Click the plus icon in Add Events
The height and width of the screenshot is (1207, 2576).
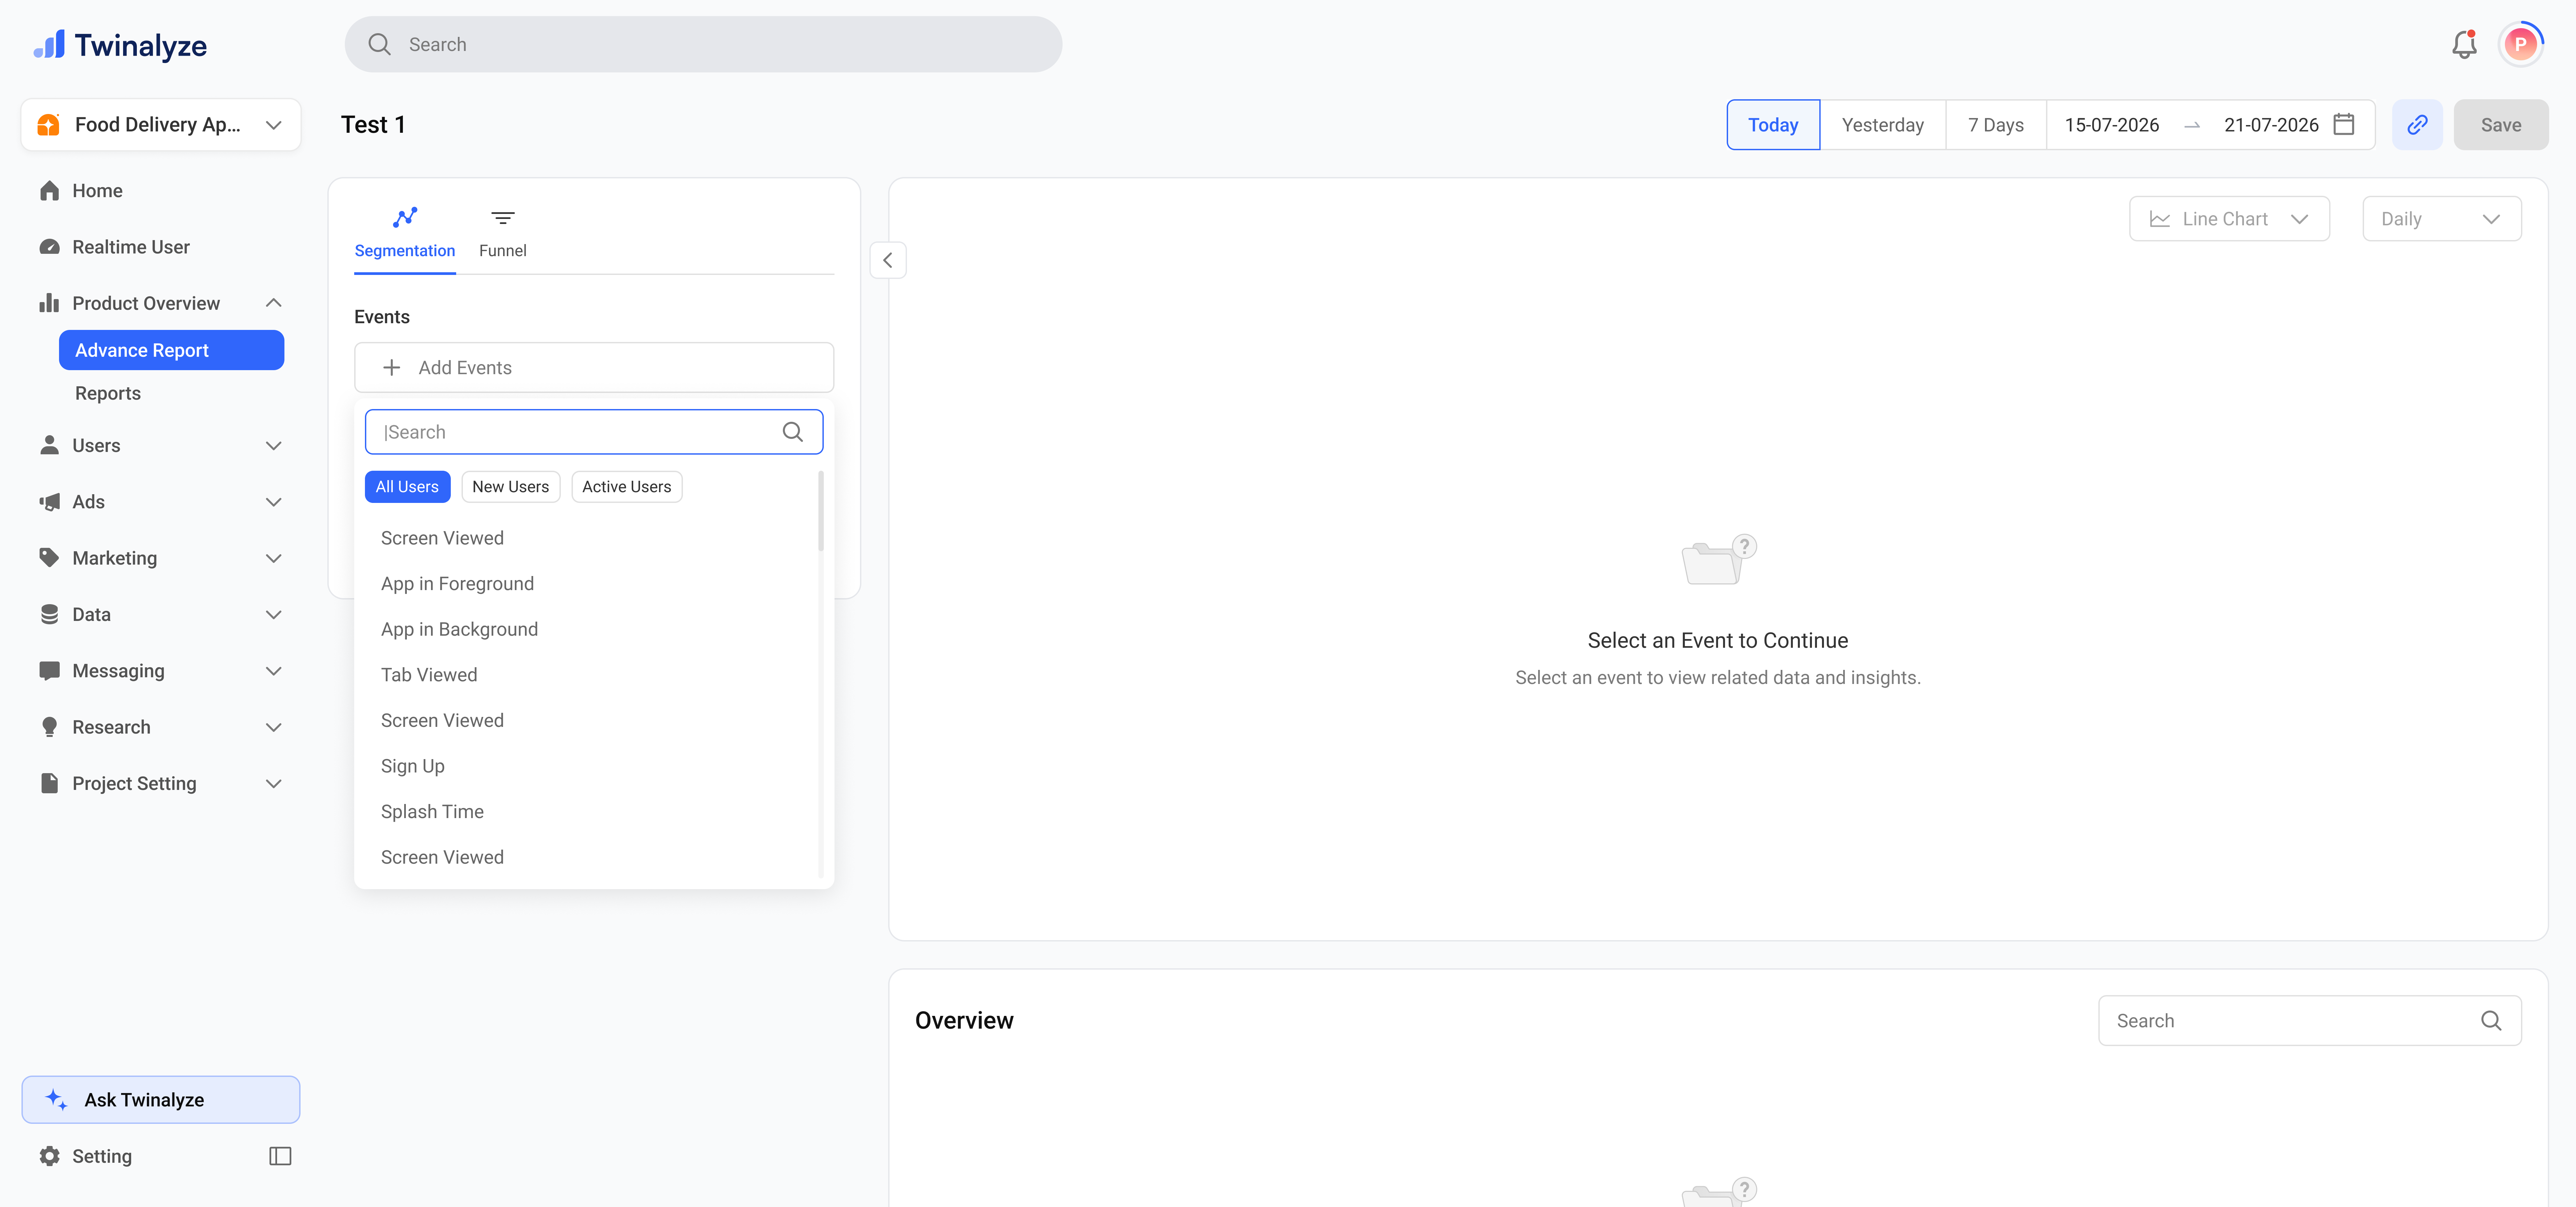[392, 368]
